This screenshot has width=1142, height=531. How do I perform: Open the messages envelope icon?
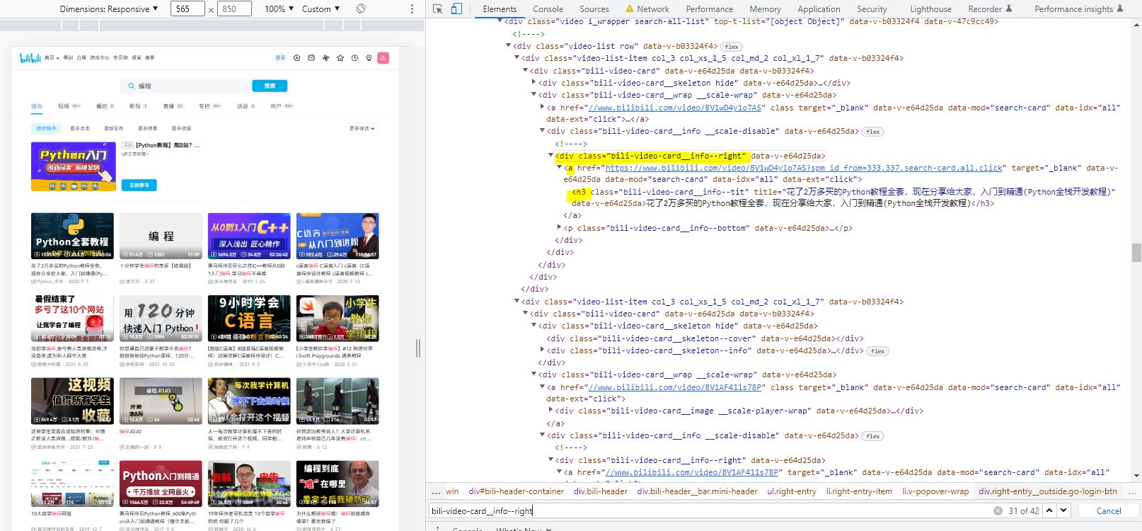311,58
